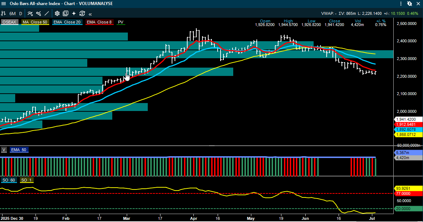This screenshot has height=222, width=423.
Task: Click the Vol 4,420m header value
Action: [x=357, y=25]
